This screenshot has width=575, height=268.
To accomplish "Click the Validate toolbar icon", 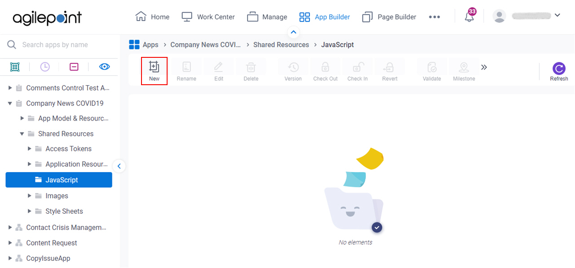I will pyautogui.click(x=431, y=69).
